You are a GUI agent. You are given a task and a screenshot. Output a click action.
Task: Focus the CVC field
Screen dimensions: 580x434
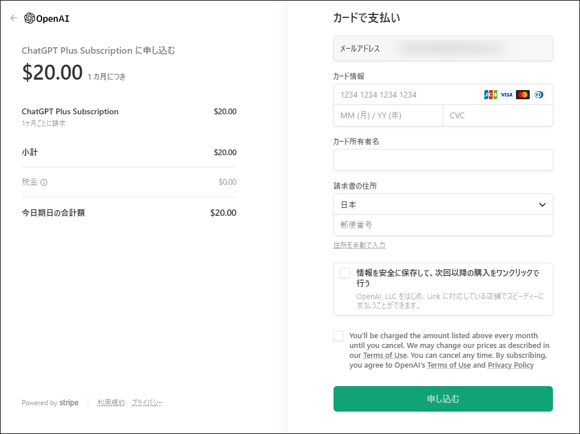click(x=498, y=115)
